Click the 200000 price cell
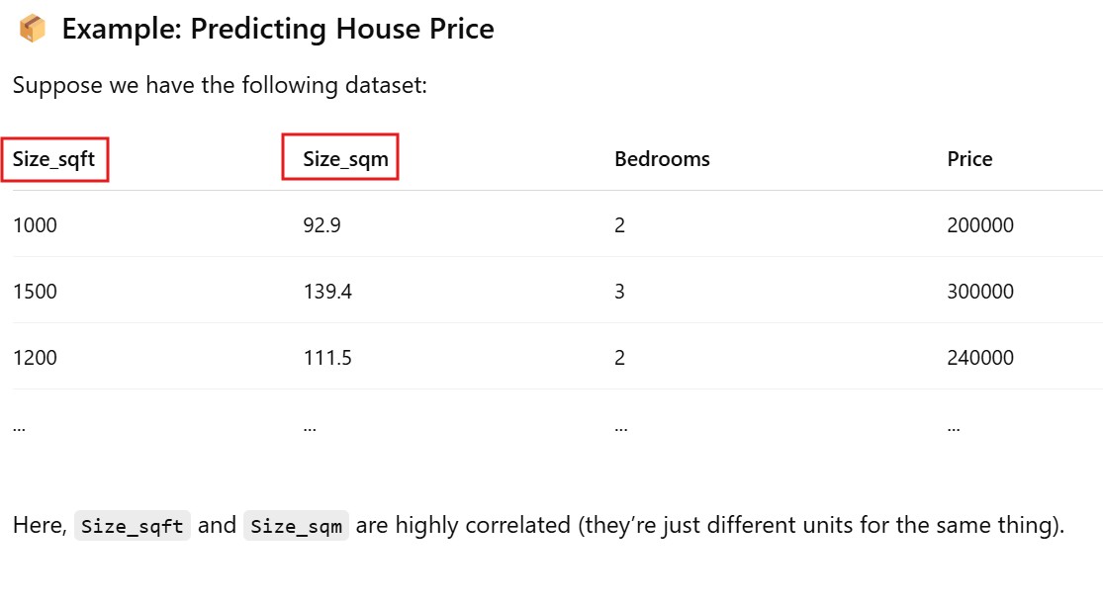The image size is (1103, 604). [x=979, y=225]
